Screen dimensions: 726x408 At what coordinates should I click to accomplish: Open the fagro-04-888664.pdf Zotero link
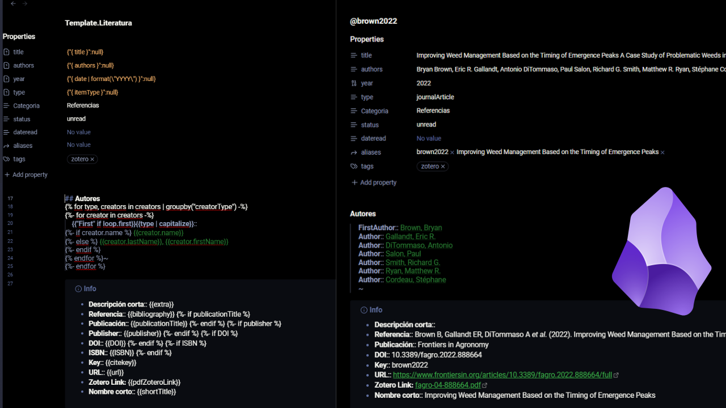point(448,385)
